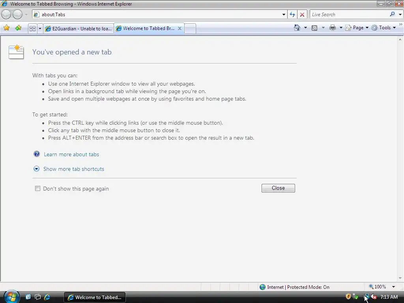Image resolution: width=404 pixels, height=303 pixels.
Task: Click the first Quick Launch Internet Explorer icon
Action: (x=28, y=297)
